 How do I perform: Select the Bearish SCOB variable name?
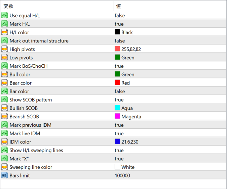click(24, 117)
